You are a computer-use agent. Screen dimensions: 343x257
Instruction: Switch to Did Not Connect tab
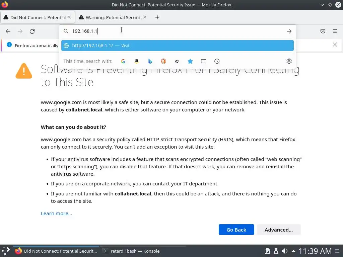click(38, 17)
